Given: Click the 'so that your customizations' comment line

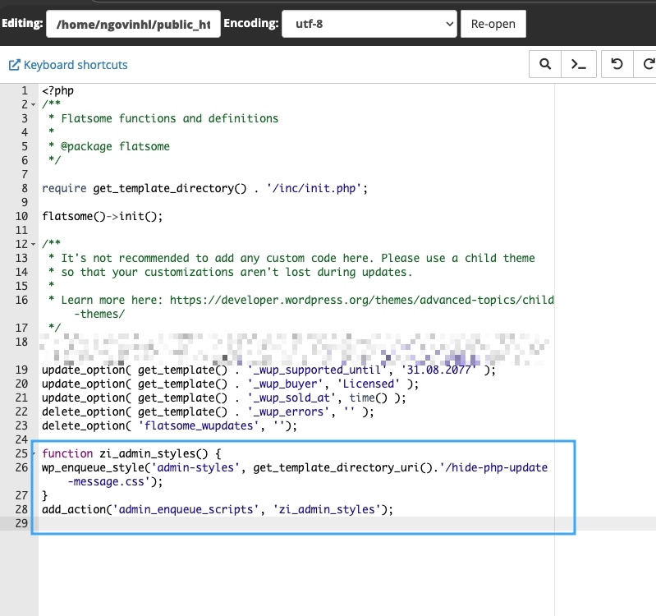Looking at the screenshot, I should pos(230,272).
